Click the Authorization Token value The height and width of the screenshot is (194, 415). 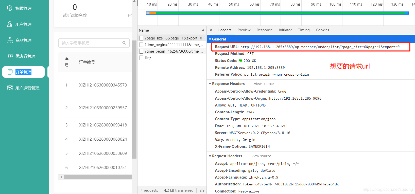tap(291, 184)
